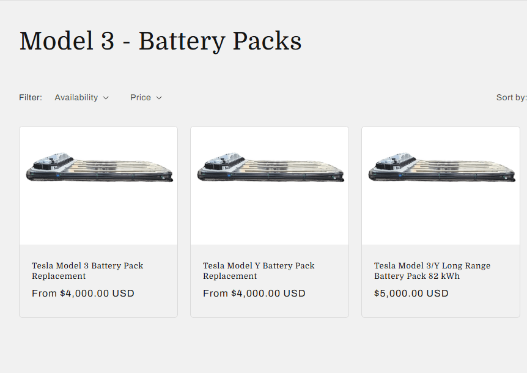Open Tesla Model Y Battery Pack Replacement link
This screenshot has width=527, height=373.
click(259, 271)
